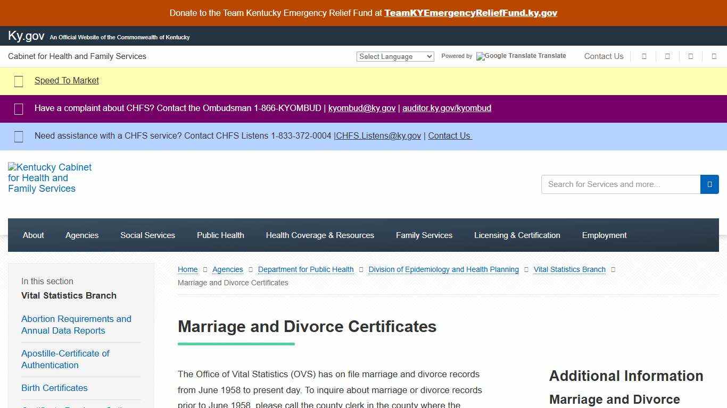This screenshot has width=727, height=408.
Task: Toggle the checkbox on the CHFS Listens banner
Action: [19, 137]
